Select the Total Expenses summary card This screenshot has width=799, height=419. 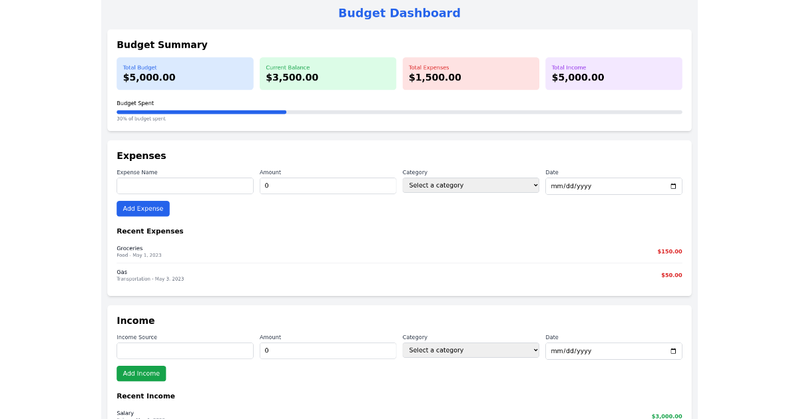(x=471, y=73)
